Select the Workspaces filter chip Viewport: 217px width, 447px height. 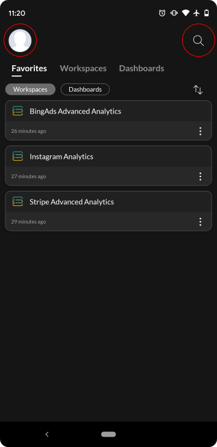[x=30, y=89]
